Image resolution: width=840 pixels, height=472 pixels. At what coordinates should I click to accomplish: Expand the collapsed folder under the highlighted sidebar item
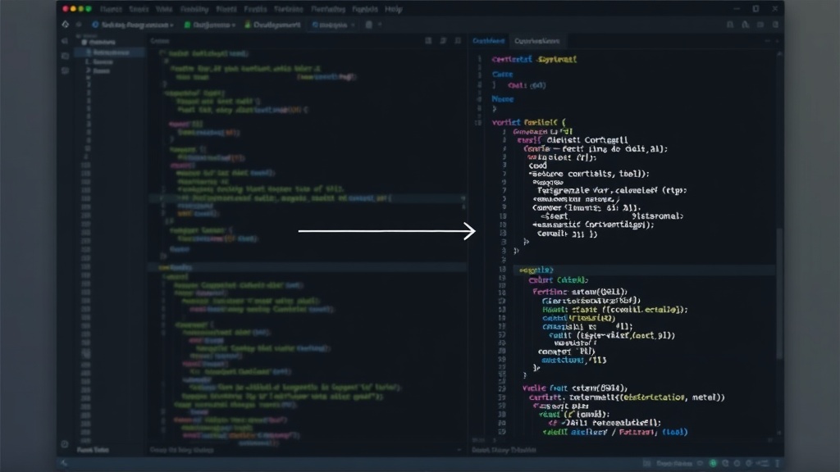point(88,70)
